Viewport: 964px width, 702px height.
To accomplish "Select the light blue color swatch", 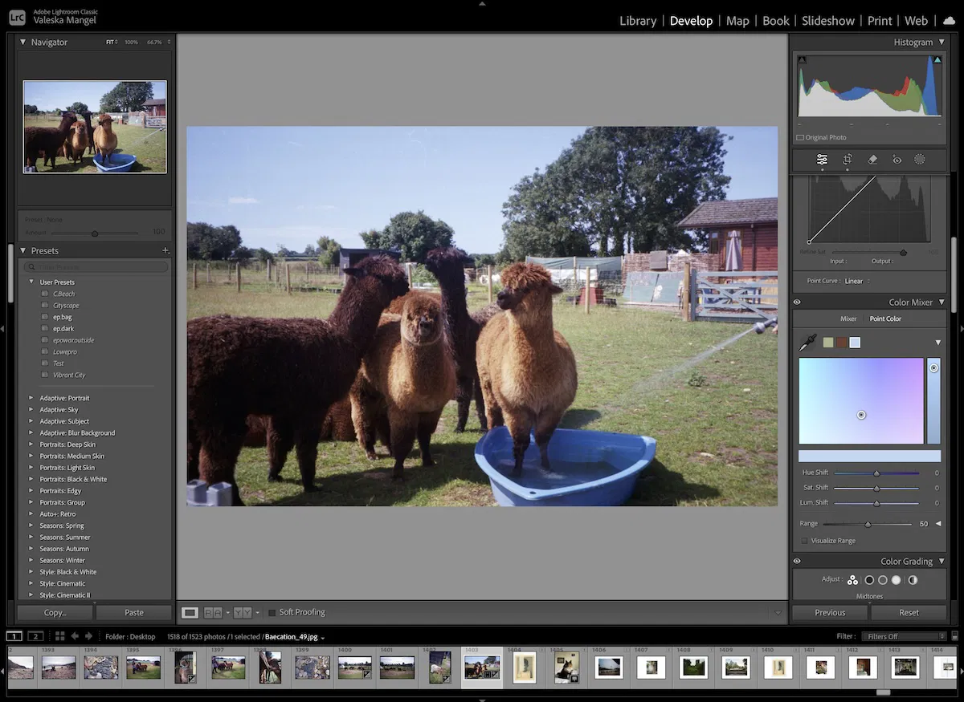I will click(x=855, y=343).
